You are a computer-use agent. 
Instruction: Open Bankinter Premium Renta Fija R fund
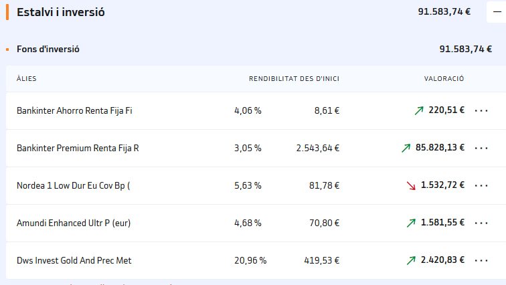click(78, 148)
